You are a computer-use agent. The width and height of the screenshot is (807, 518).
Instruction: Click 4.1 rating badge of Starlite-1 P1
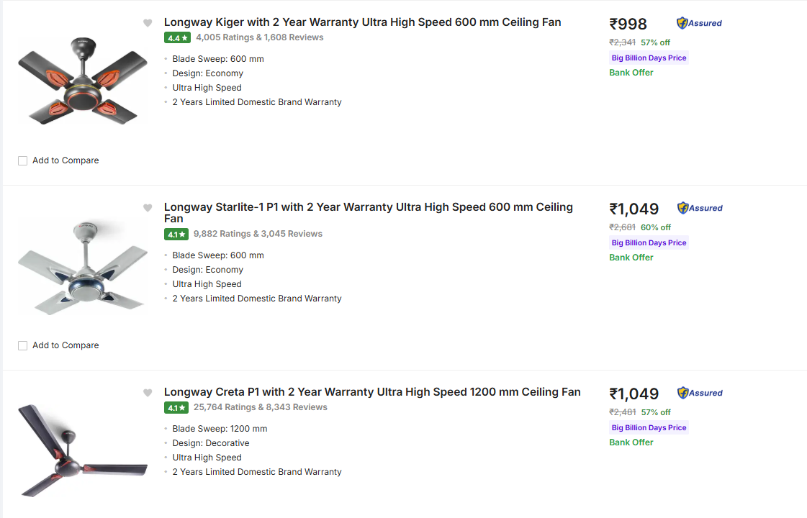point(176,234)
